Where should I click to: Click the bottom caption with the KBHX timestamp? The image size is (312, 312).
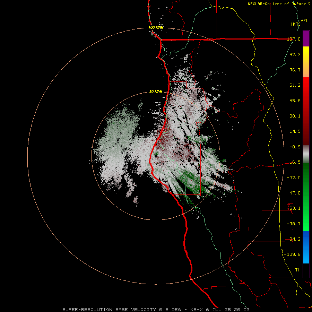click(x=156, y=310)
